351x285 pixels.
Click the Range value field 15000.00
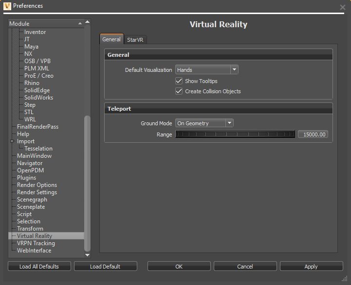click(313, 134)
